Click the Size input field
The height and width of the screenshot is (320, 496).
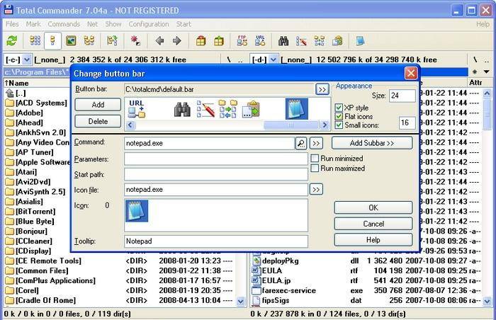(402, 96)
